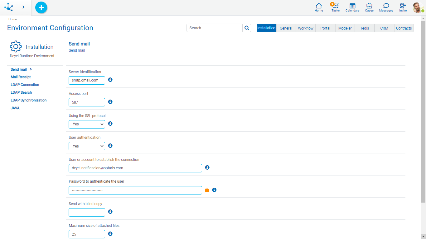Screen dimensions: 426x239
Task: Click the blue plus create button
Action: pos(41,7)
